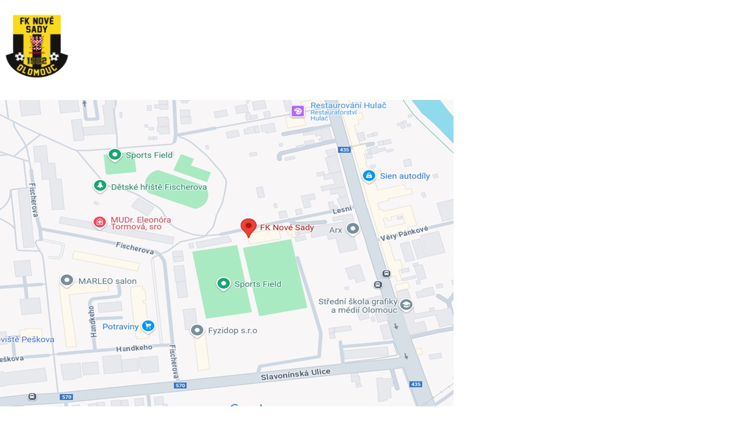
Task: Click the Potraviny shopping cart icon
Action: [148, 326]
